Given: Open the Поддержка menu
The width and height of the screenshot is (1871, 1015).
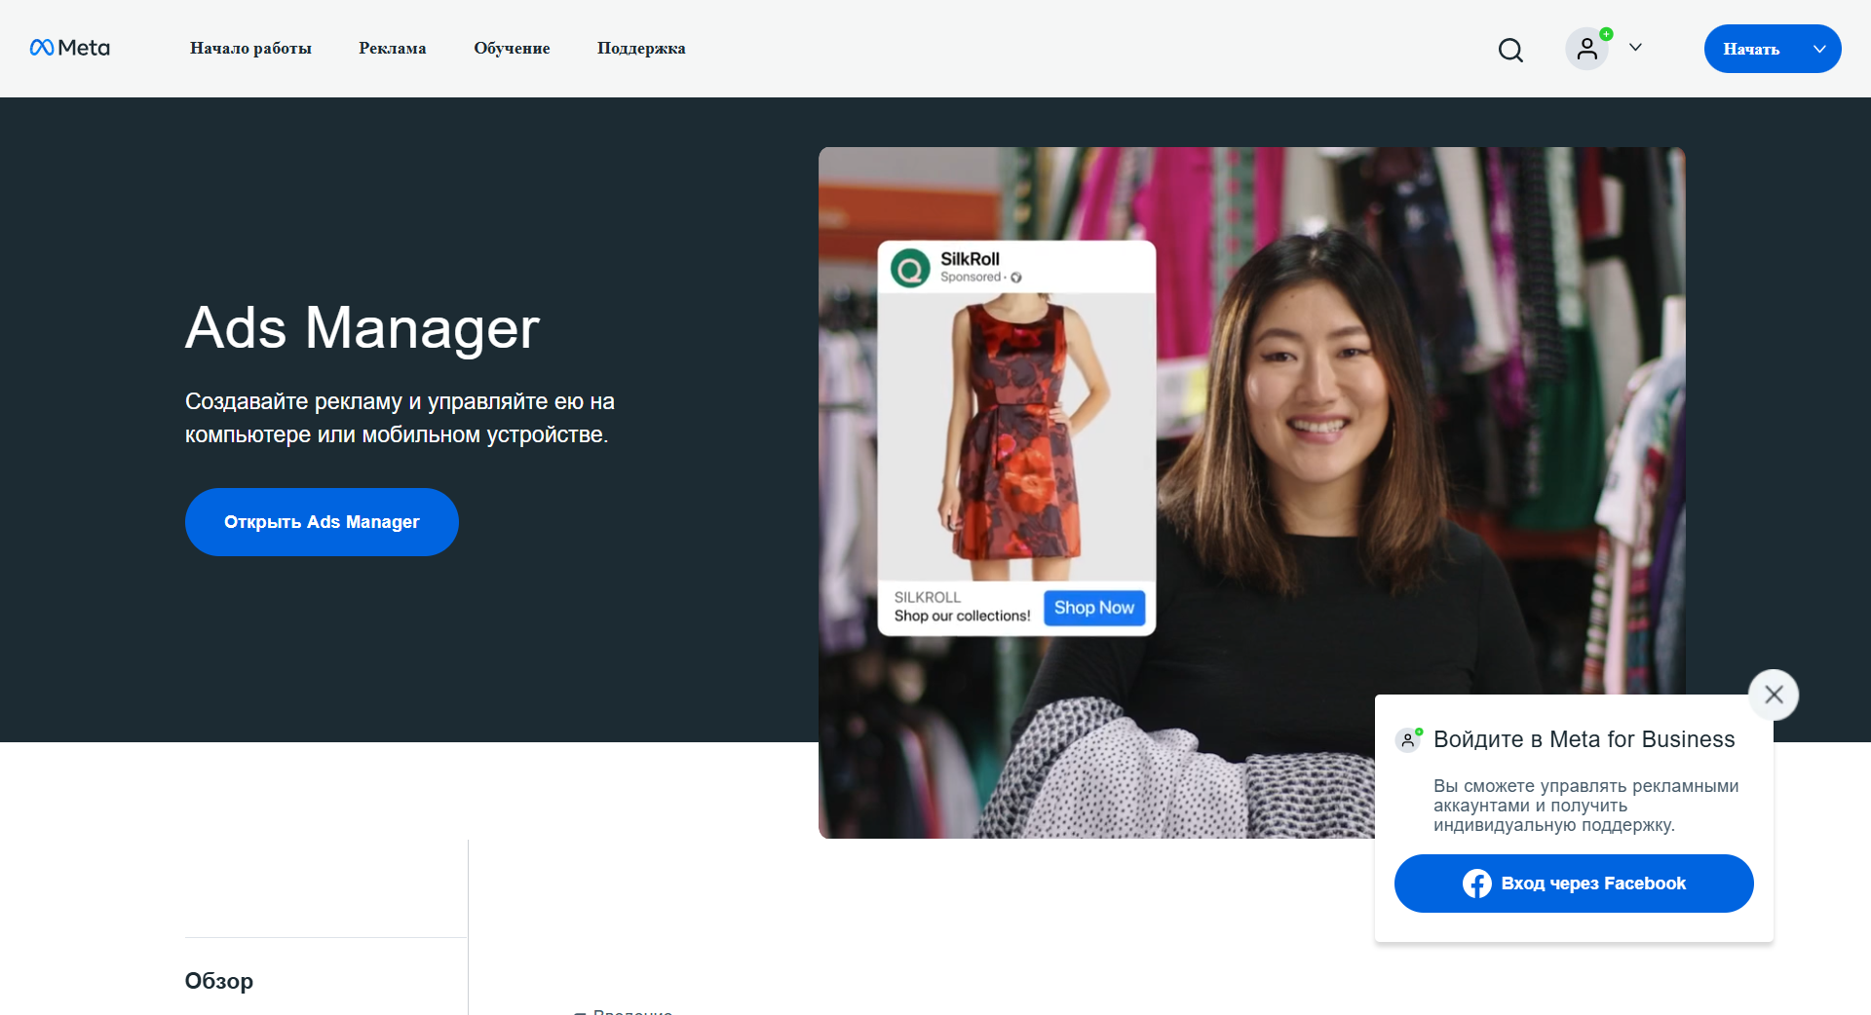Looking at the screenshot, I should click(641, 49).
